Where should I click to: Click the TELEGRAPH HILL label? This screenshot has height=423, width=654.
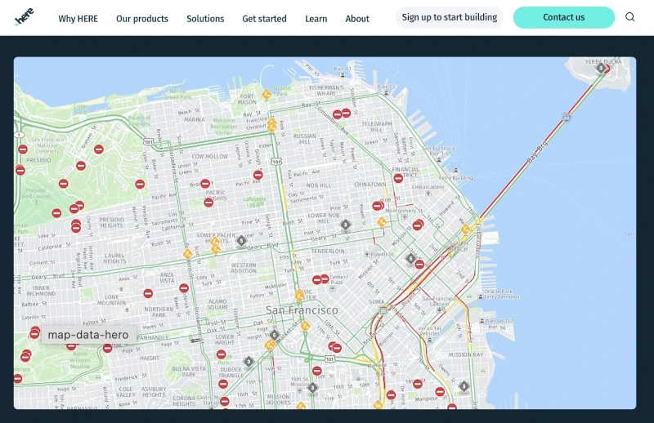[377, 127]
